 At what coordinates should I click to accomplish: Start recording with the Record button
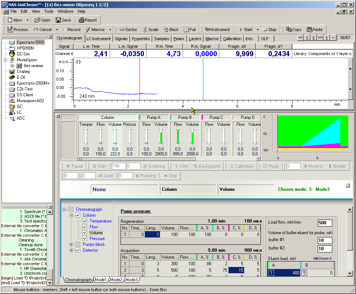[x=71, y=30]
